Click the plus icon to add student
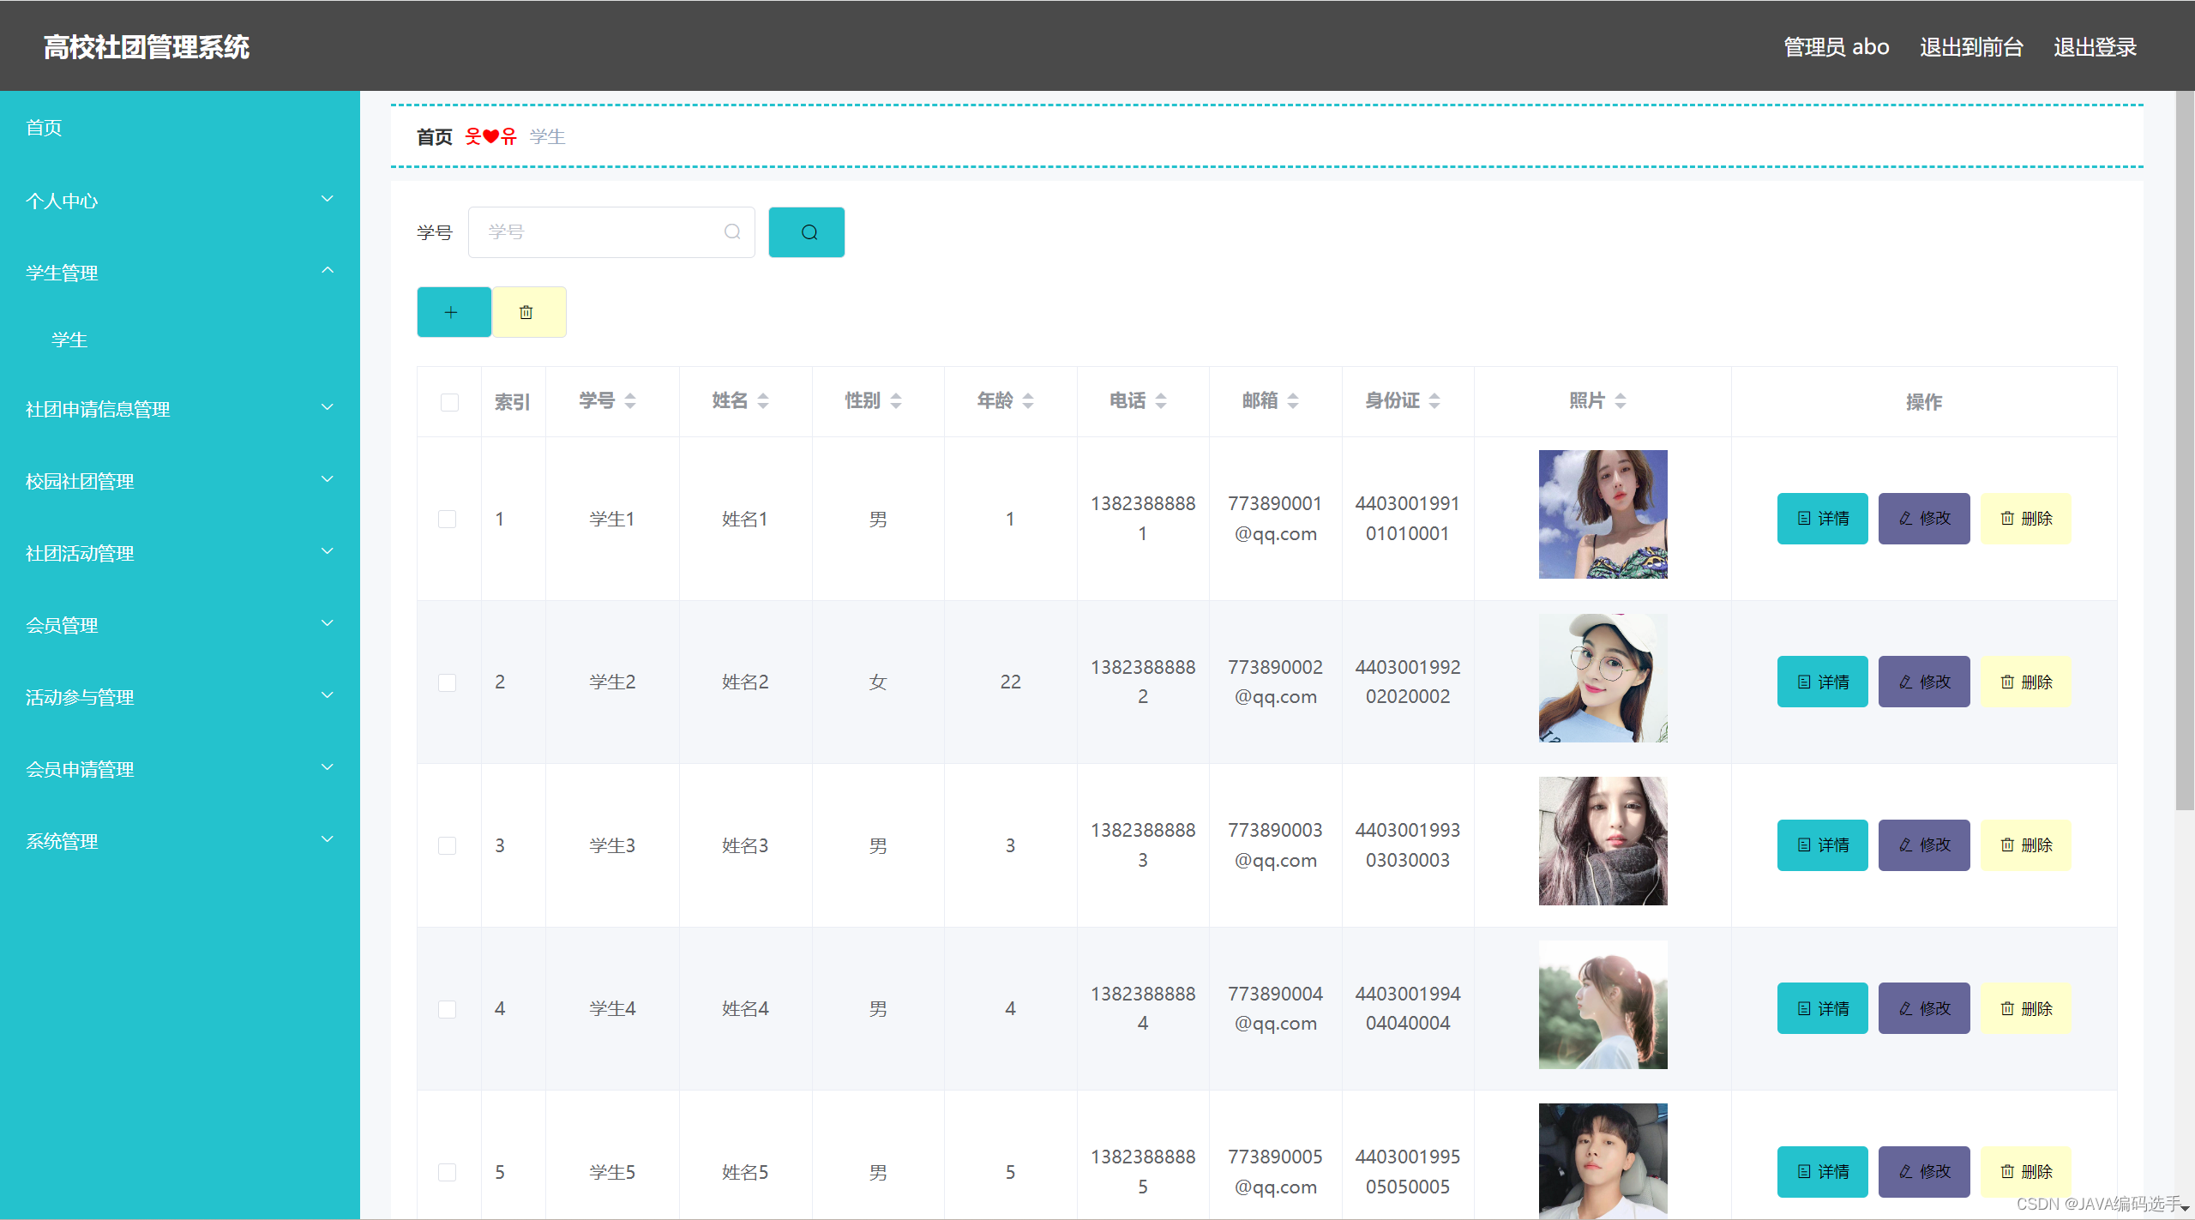Screen dimensions: 2195x1220 [x=454, y=312]
